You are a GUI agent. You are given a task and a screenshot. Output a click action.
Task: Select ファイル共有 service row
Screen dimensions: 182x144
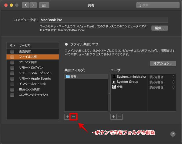coord(33,57)
